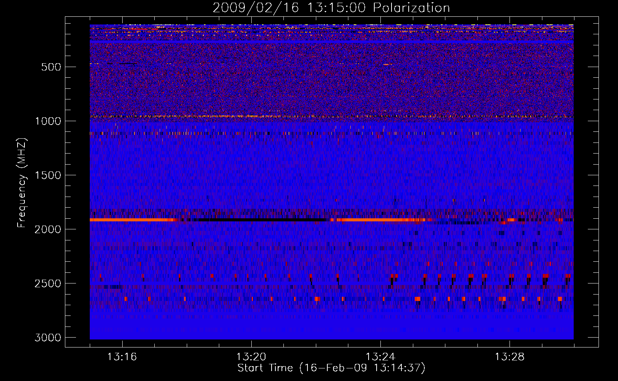This screenshot has height=381, width=618.
Task: Click the 500 frequency tick label
Action: [x=51, y=67]
